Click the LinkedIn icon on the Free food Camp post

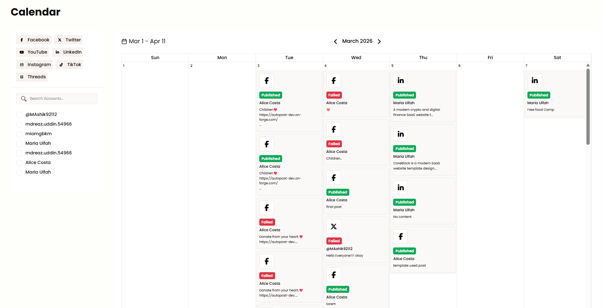534,81
